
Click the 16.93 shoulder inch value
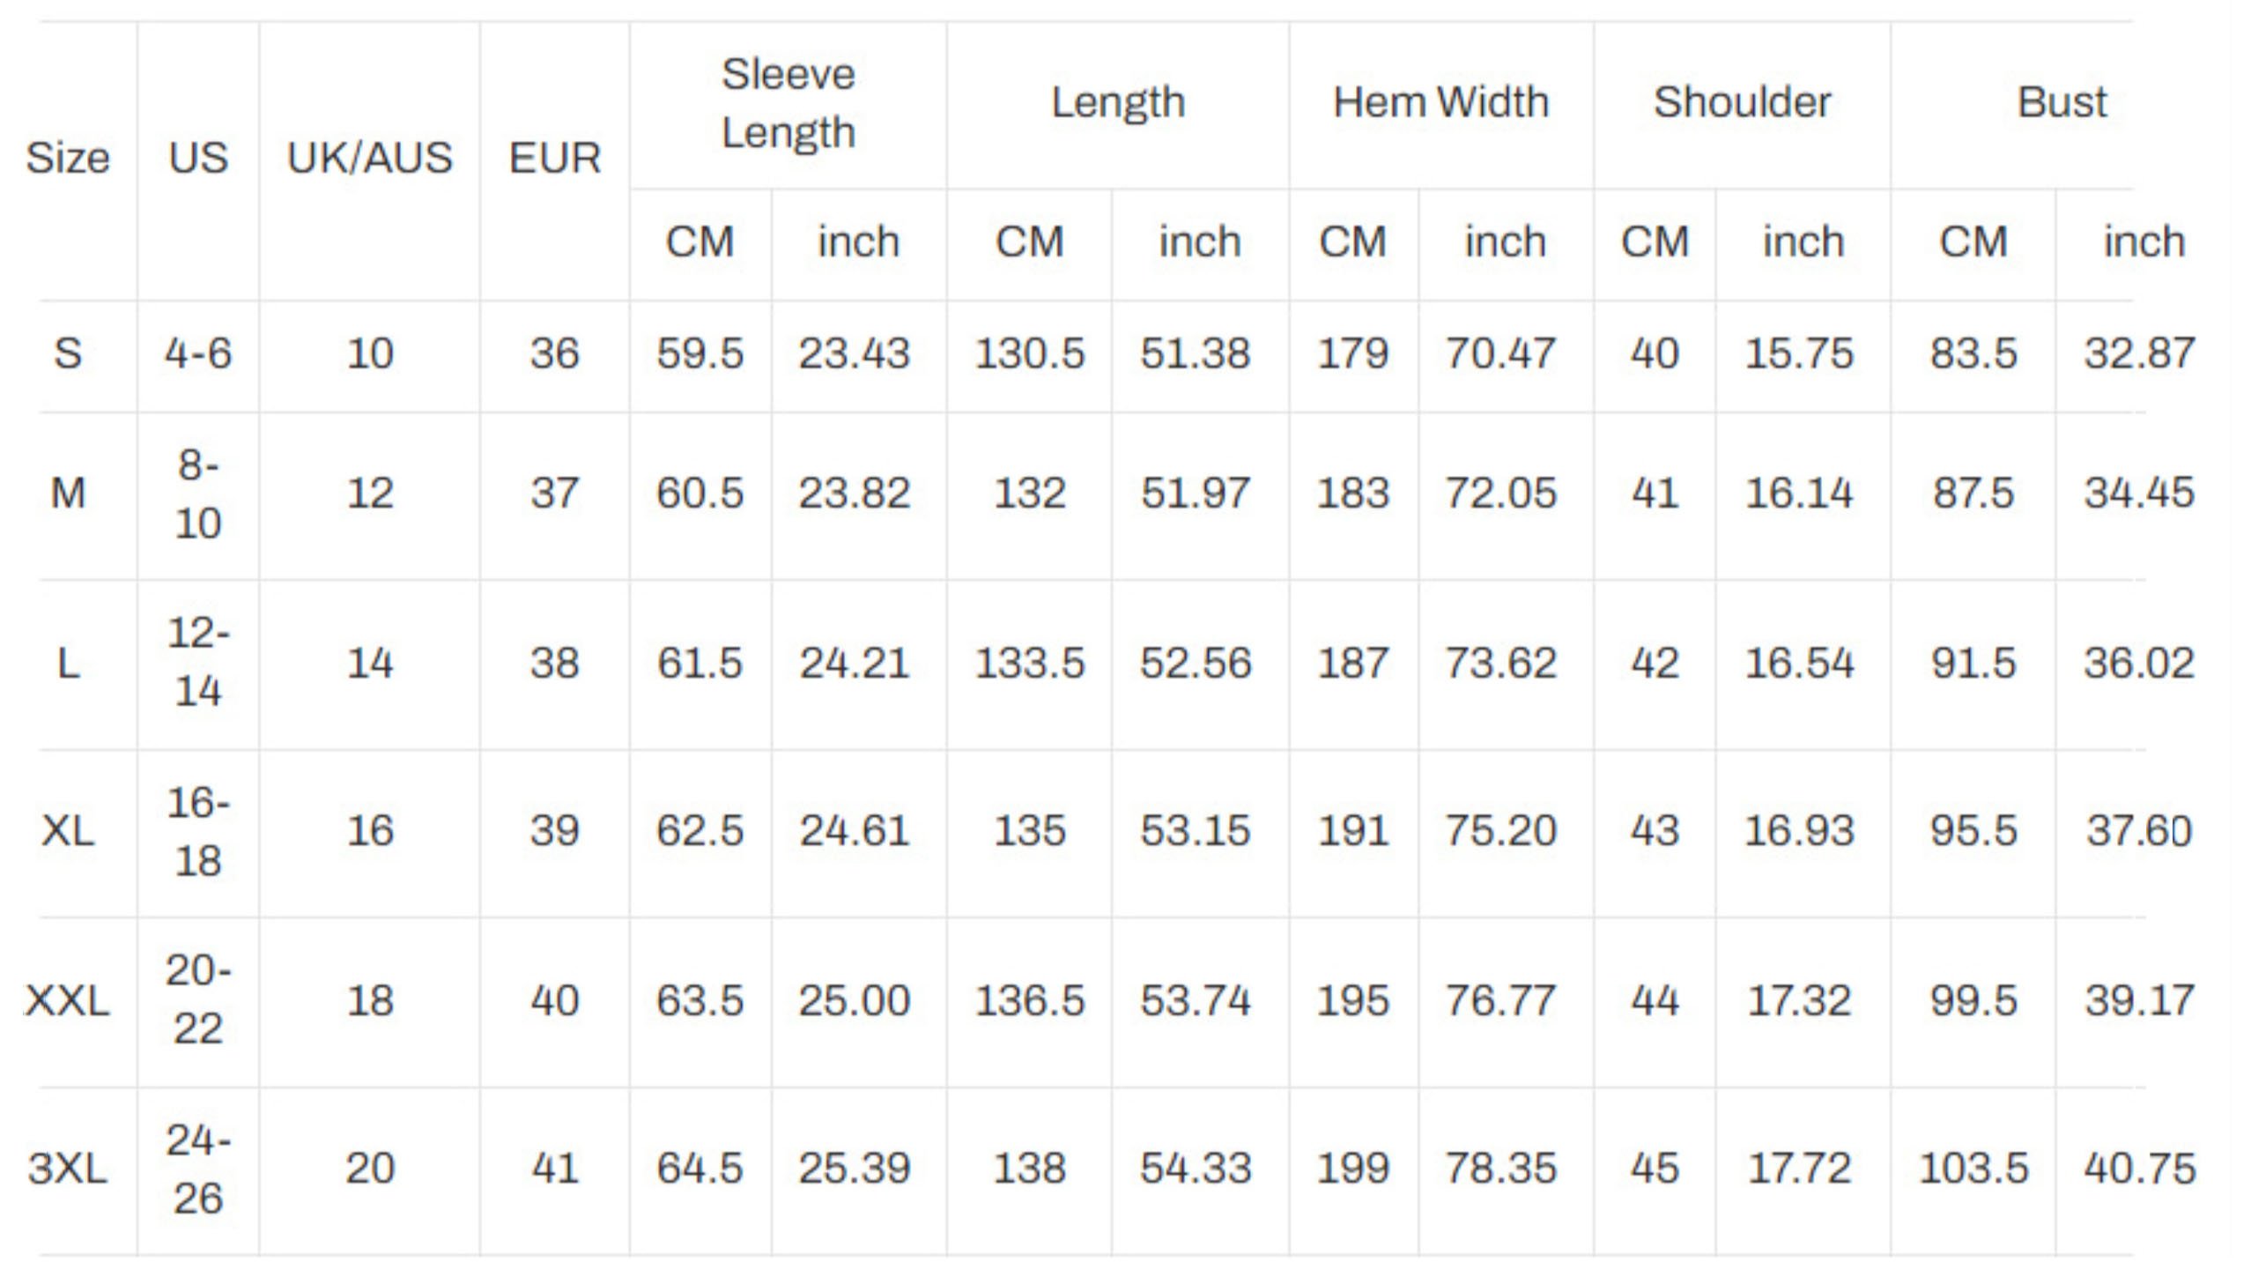tap(1799, 830)
